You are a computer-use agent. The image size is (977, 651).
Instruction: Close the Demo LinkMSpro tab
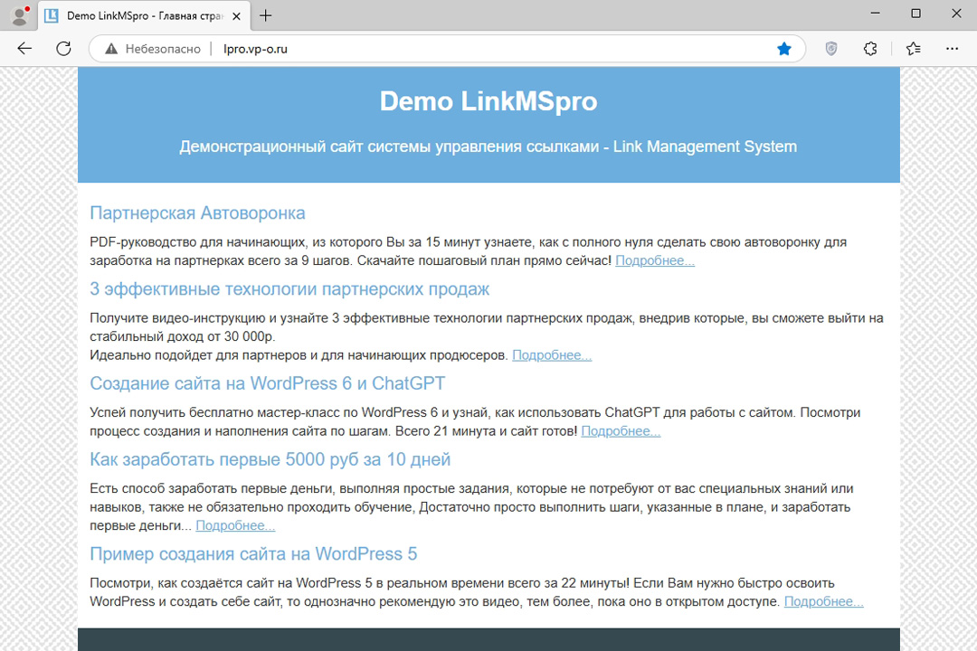pos(237,16)
